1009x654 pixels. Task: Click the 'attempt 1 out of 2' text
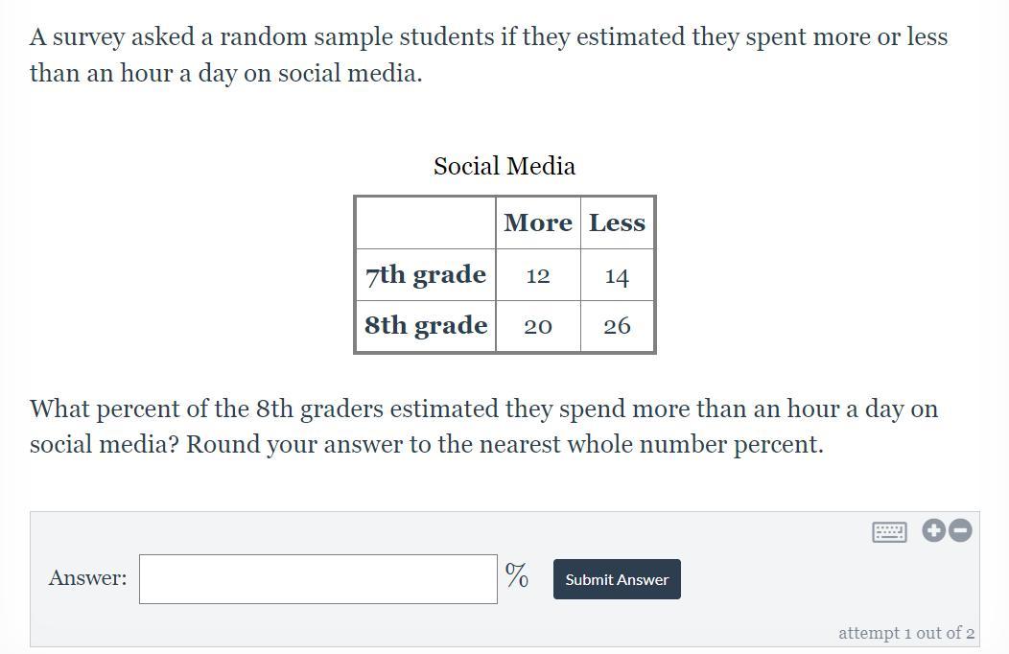(905, 633)
